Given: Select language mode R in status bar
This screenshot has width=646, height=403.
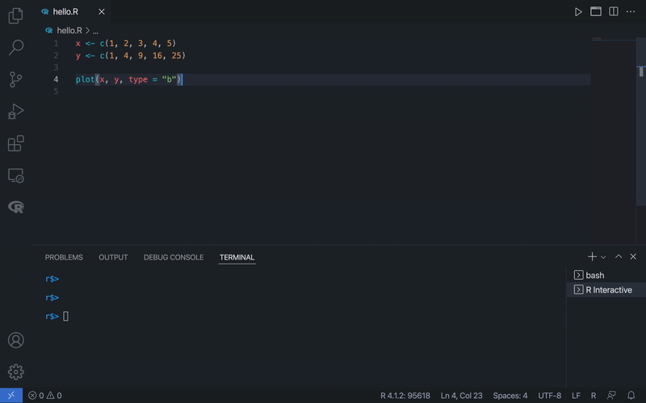Looking at the screenshot, I should click(x=594, y=396).
